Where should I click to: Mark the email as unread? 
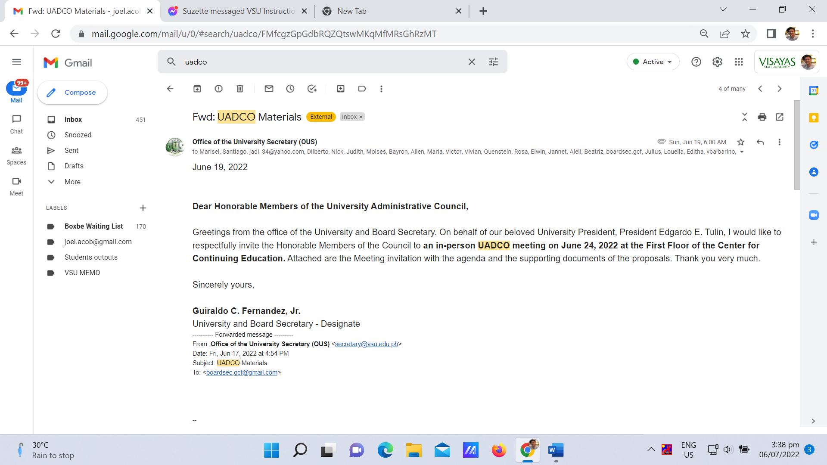coord(269,89)
